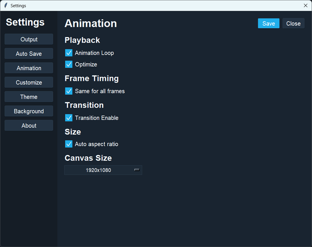The height and width of the screenshot is (247, 312).
Task: Click the feather app icon in title bar
Action: (x=6, y=5)
